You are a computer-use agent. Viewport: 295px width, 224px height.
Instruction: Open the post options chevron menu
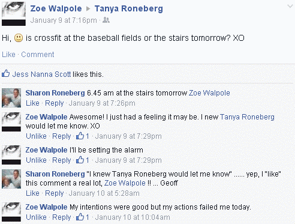(x=290, y=6)
